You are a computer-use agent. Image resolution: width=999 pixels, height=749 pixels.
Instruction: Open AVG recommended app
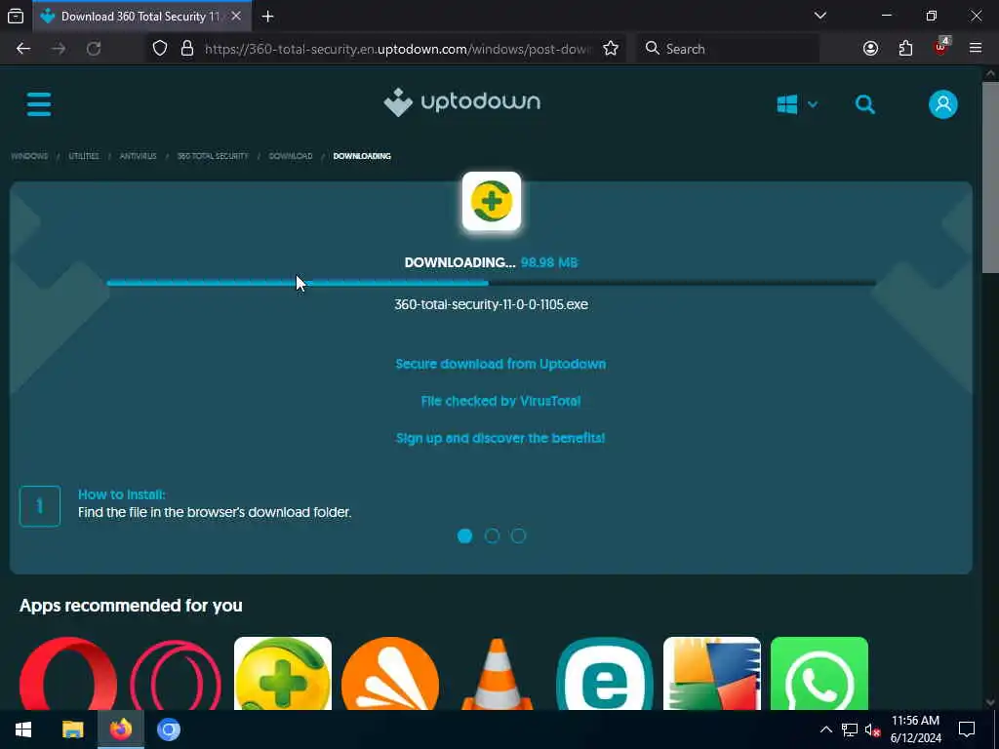711,673
